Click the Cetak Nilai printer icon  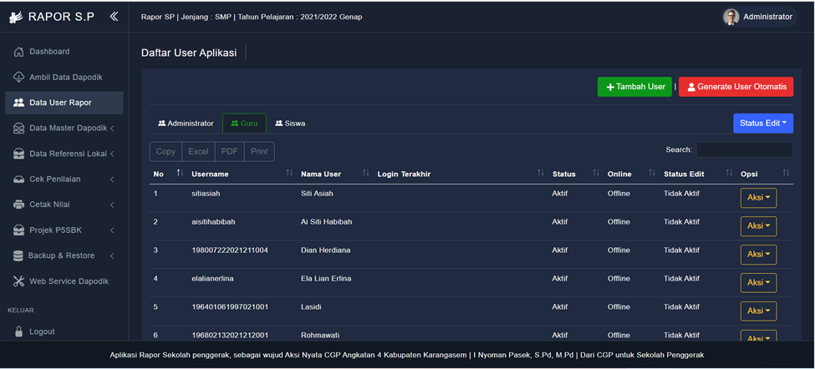click(19, 205)
